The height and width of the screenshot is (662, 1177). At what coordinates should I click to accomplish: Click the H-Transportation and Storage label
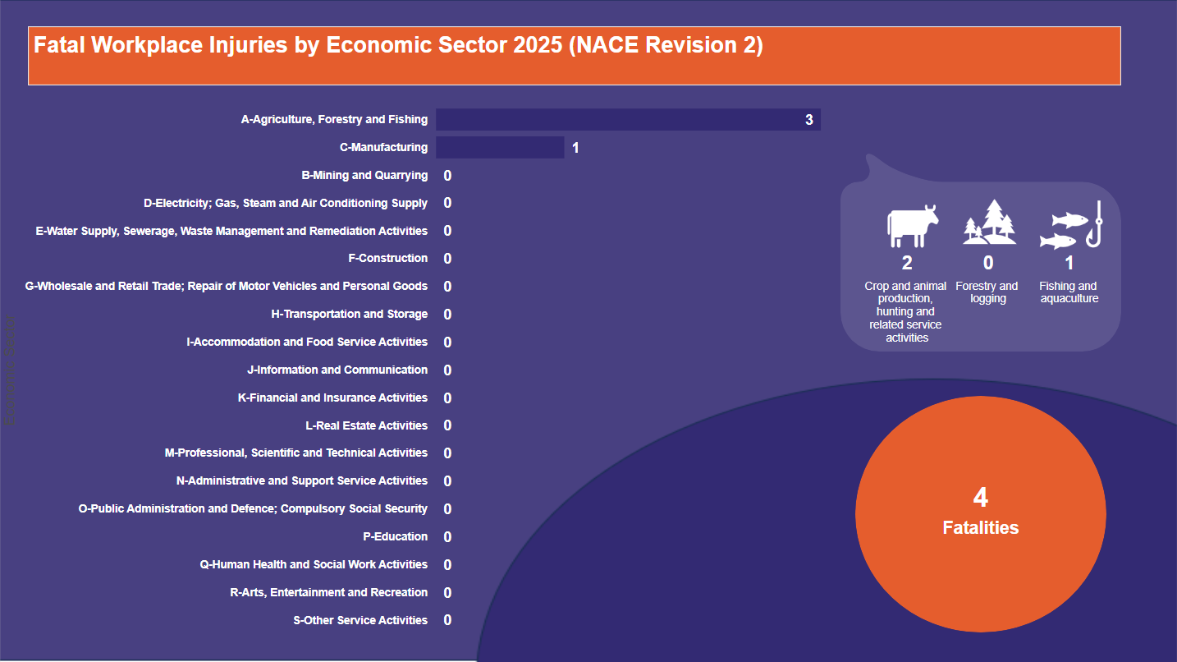350,315
